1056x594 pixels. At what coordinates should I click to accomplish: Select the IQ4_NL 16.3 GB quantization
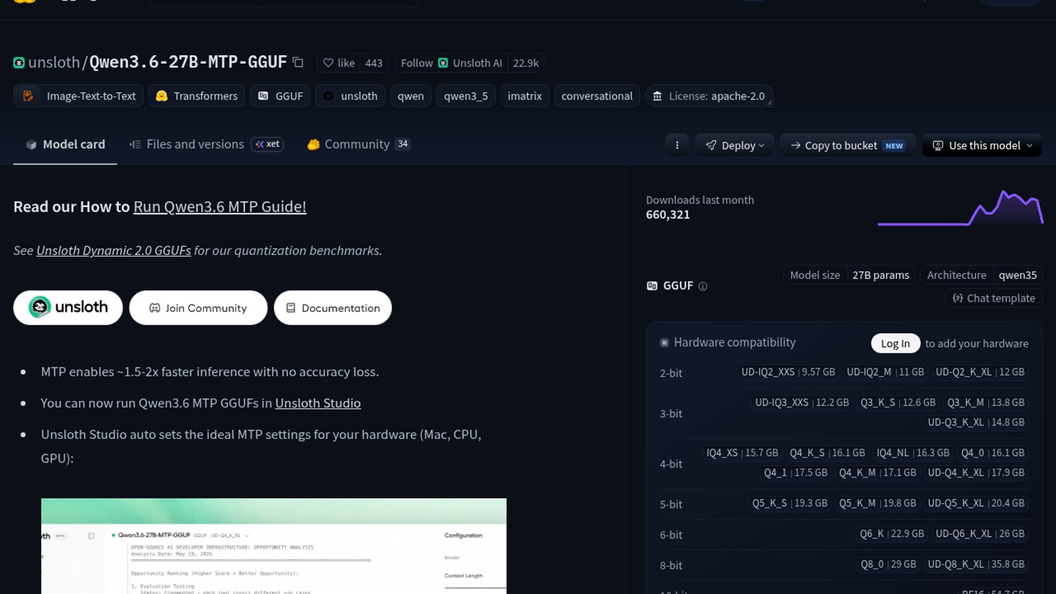pos(913,453)
